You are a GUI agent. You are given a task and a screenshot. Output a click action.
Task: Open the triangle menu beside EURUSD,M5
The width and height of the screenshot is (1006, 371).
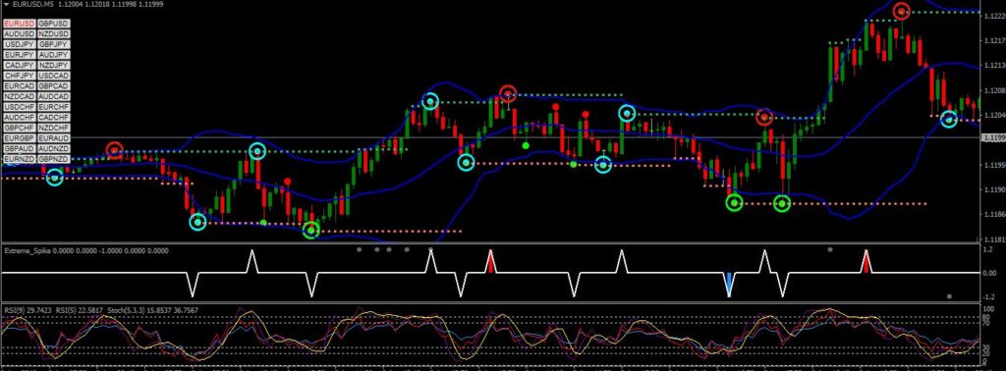tap(6, 4)
